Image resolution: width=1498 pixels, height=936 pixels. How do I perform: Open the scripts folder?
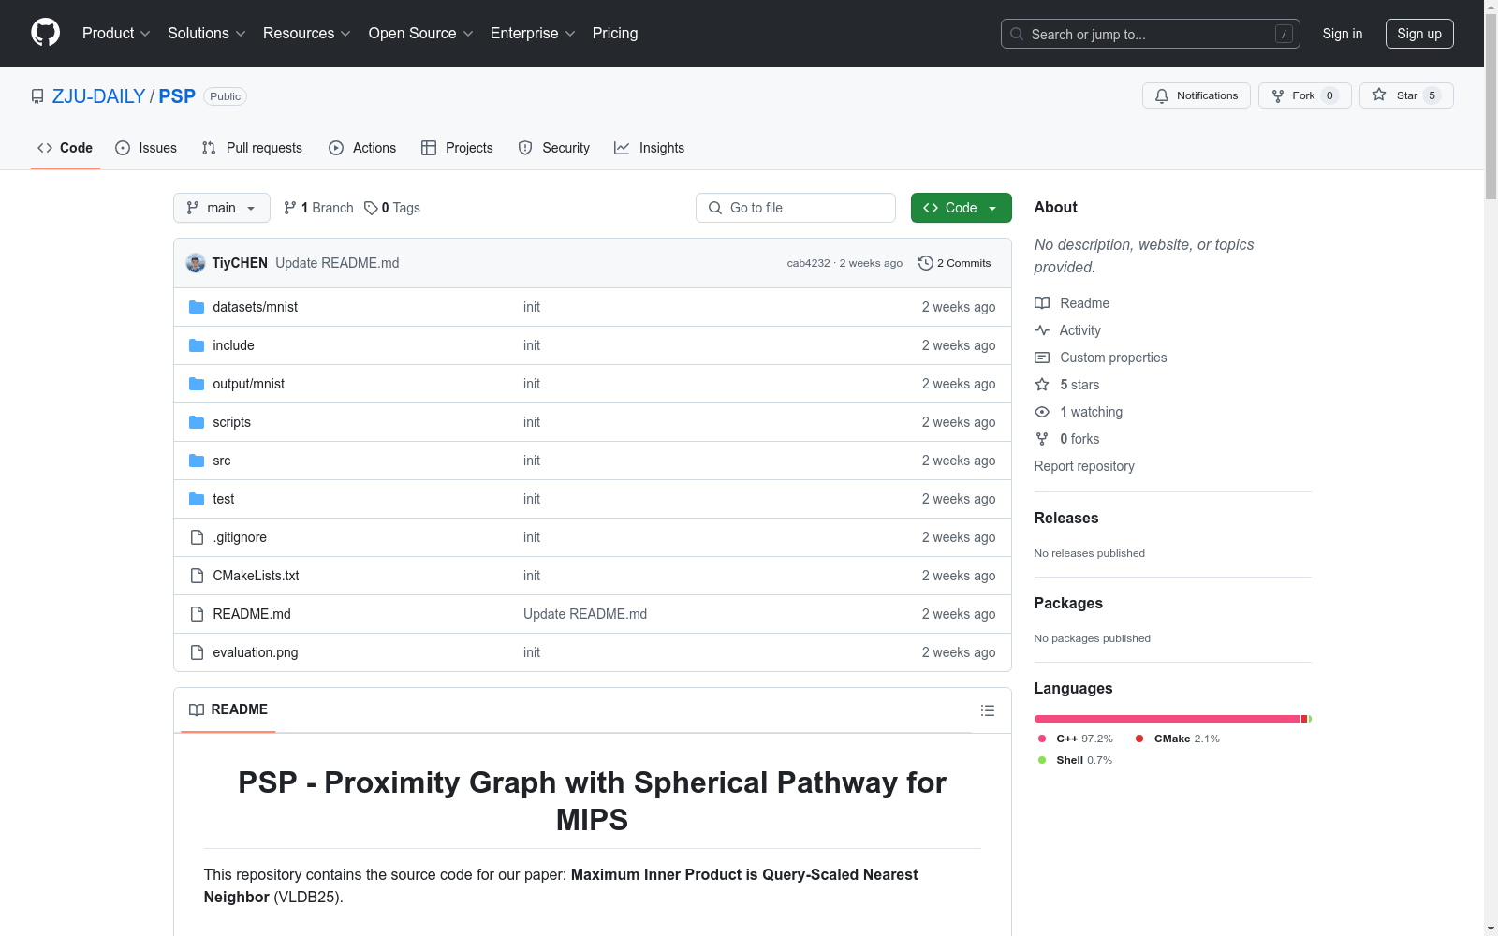click(x=231, y=422)
